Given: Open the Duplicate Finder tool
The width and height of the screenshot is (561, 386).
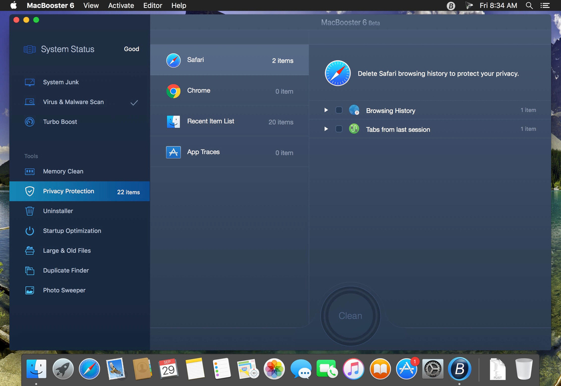Looking at the screenshot, I should [x=66, y=270].
